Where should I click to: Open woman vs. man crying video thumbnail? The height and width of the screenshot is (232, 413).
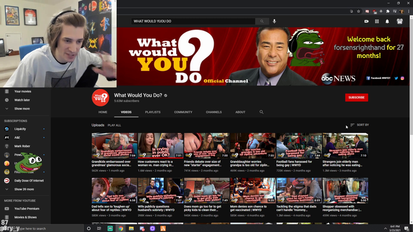pyautogui.click(x=161, y=146)
